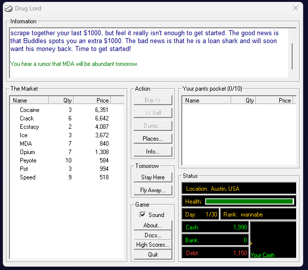The width and height of the screenshot is (308, 270).
Task: Close the Drug Lord window
Action: point(296,8)
